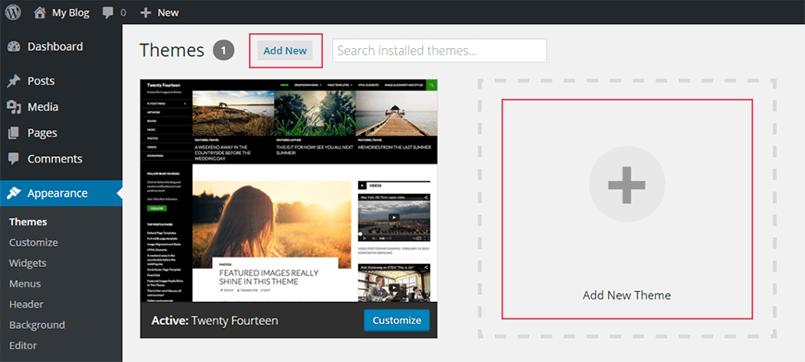Click the Posts pushpin icon
The width and height of the screenshot is (805, 362).
coord(14,81)
